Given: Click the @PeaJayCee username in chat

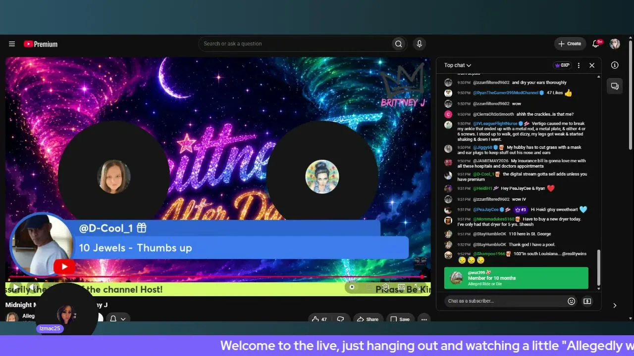Looking at the screenshot, I should pos(486,210).
